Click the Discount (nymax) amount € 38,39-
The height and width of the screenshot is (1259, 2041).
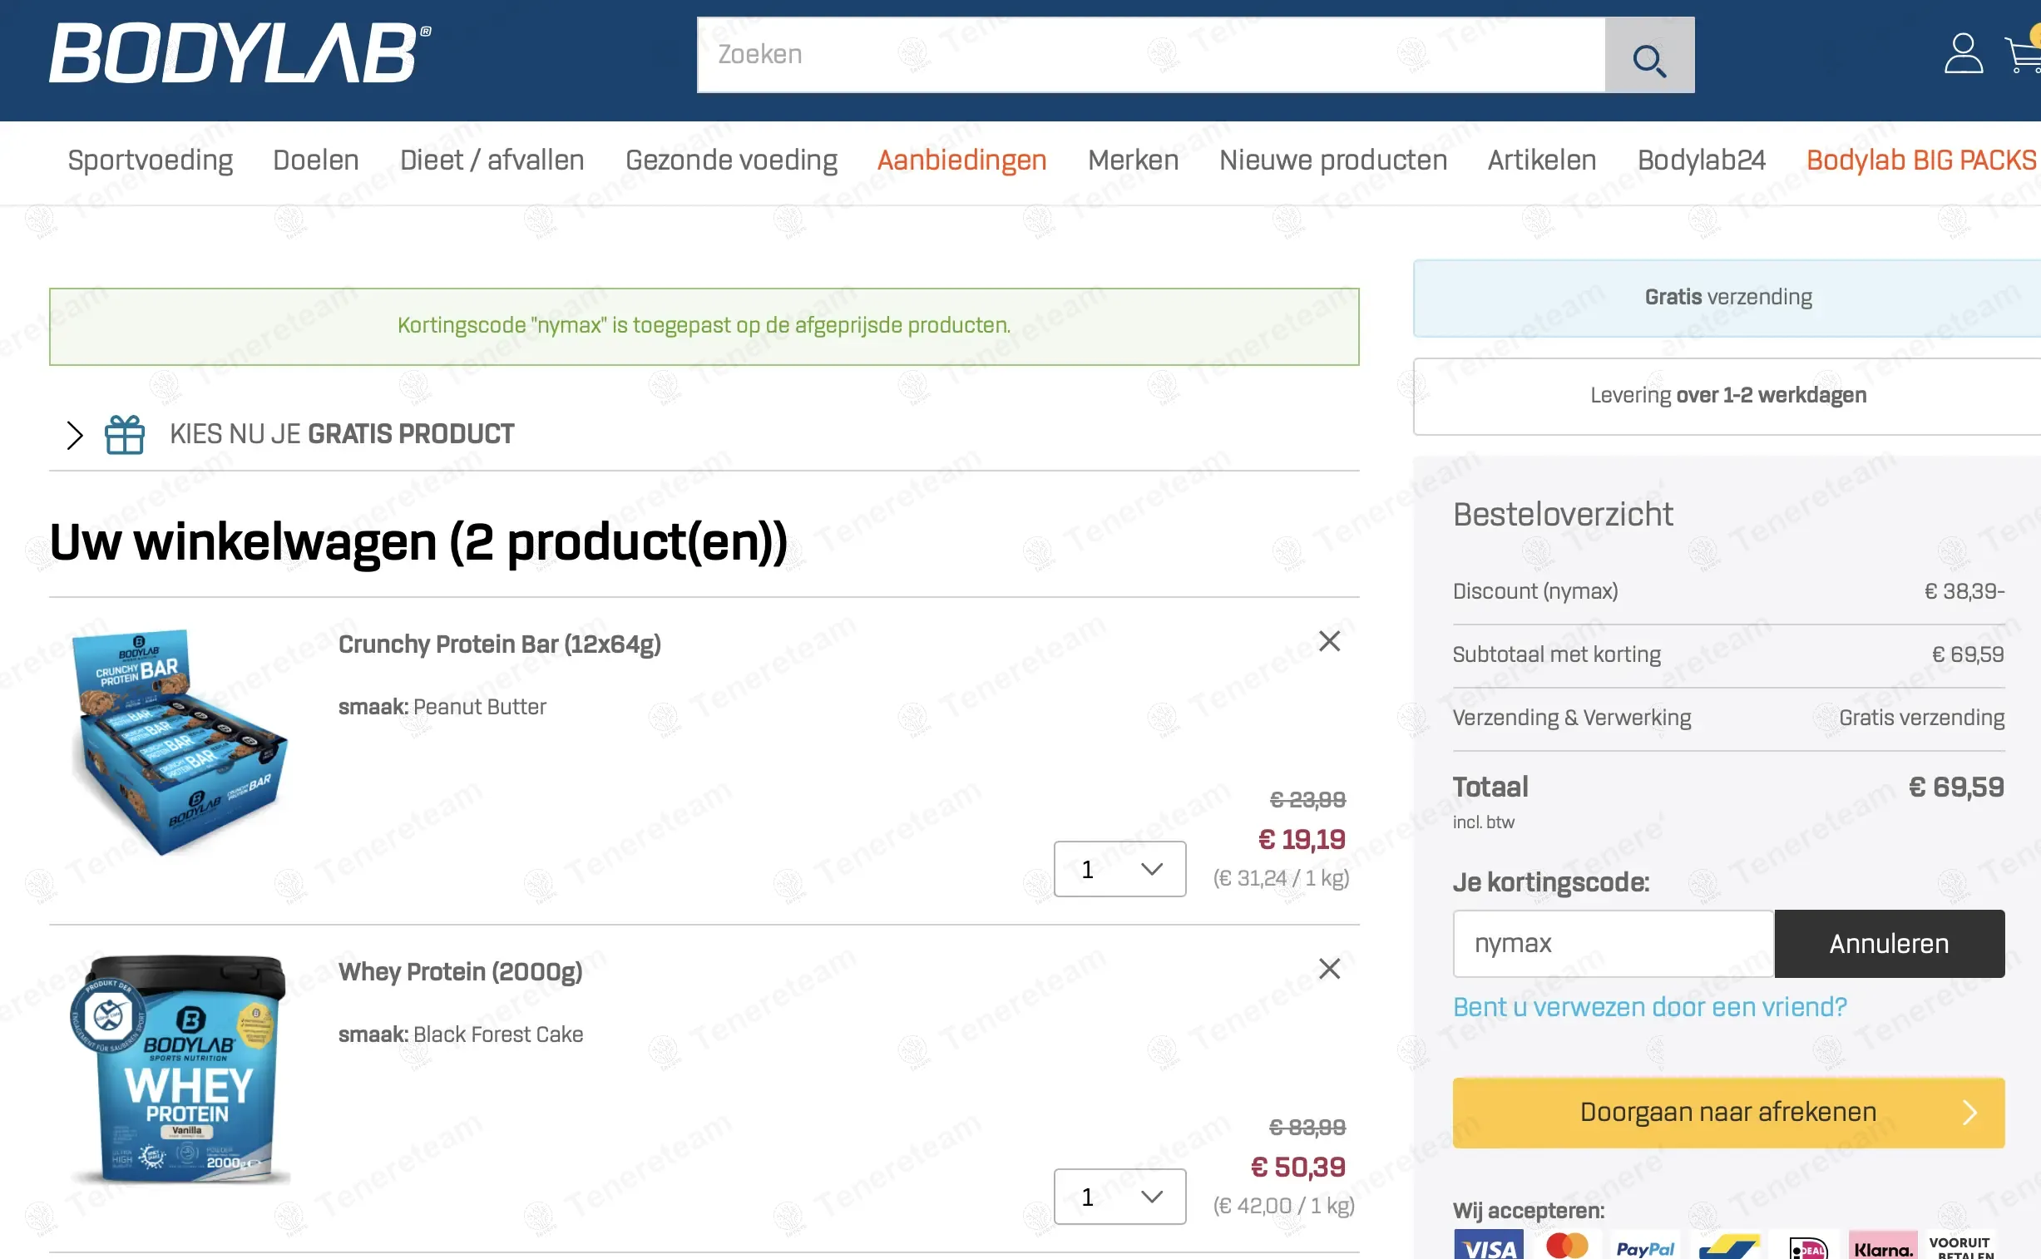click(x=1964, y=591)
